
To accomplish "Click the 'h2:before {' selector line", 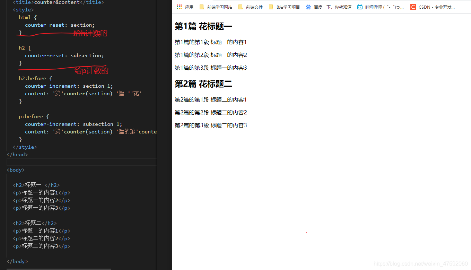I will (x=35, y=78).
